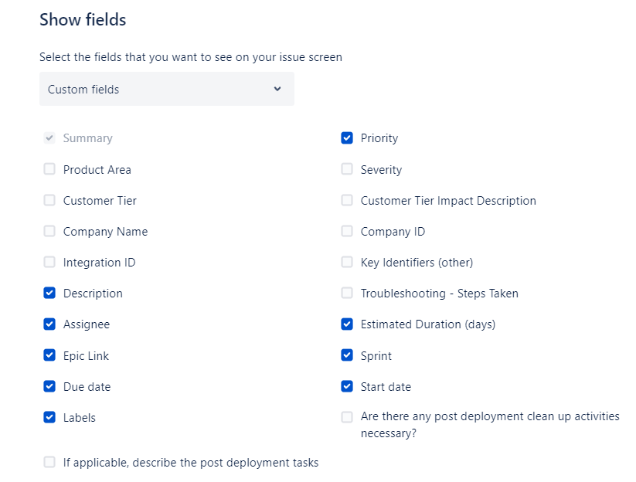The height and width of the screenshot is (482, 636).
Task: Enable the Customer Tier field
Action: tap(49, 200)
